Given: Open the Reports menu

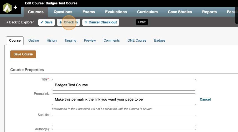Looking at the screenshot, I should tap(209, 12).
